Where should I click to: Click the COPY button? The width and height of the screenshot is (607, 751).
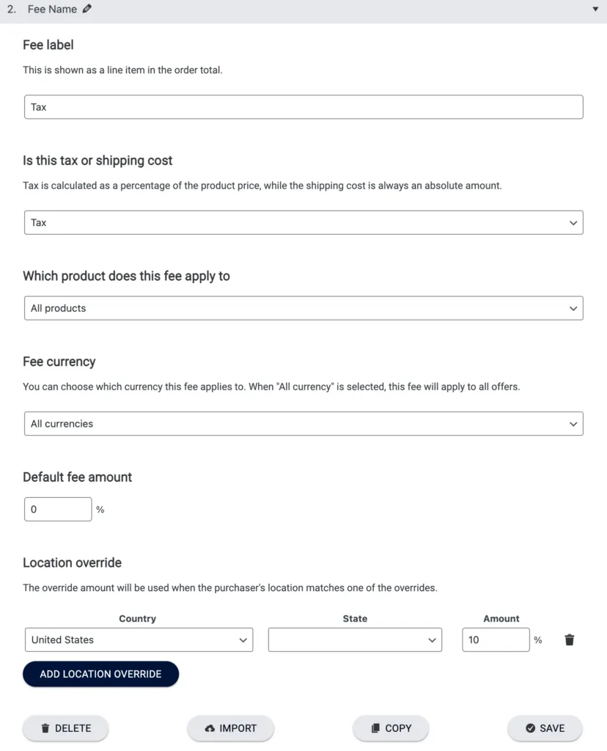click(391, 728)
